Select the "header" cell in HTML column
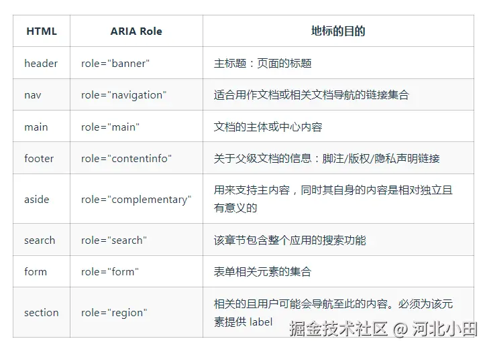The width and height of the screenshot is (489, 349). pyautogui.click(x=41, y=64)
